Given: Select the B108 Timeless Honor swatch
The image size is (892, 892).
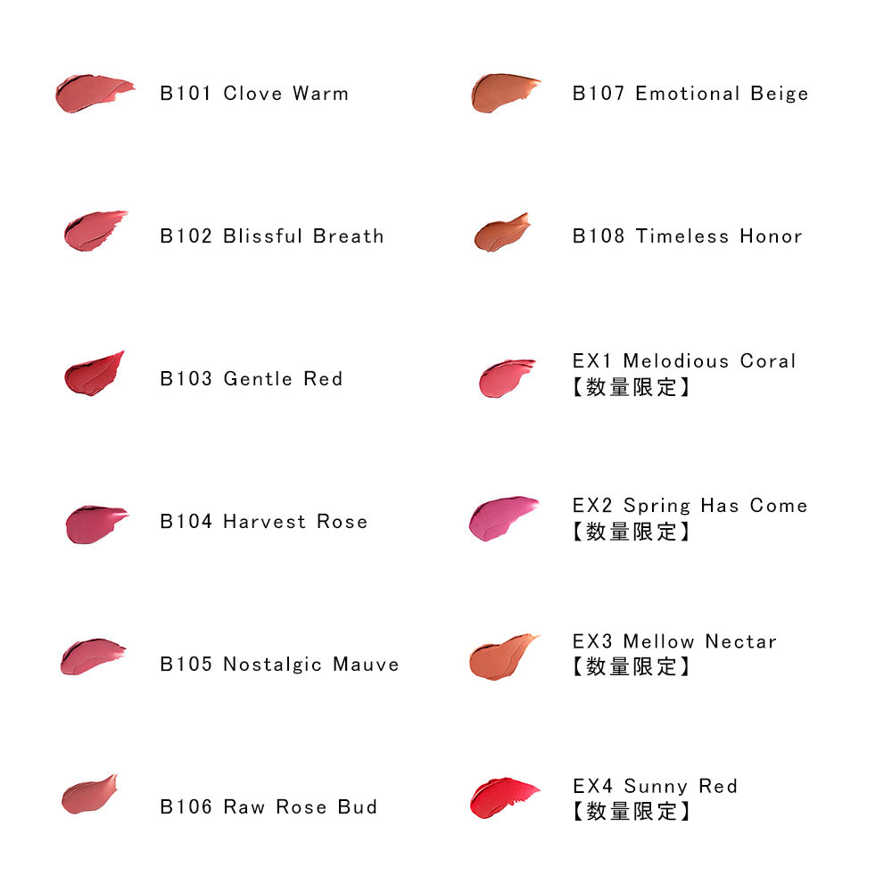Looking at the screenshot, I should [502, 232].
